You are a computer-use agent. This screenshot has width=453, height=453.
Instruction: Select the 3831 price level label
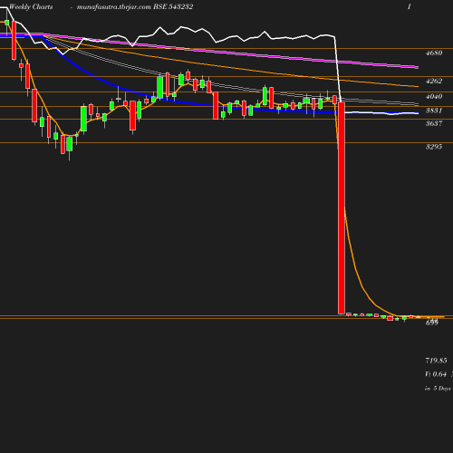coord(434,111)
